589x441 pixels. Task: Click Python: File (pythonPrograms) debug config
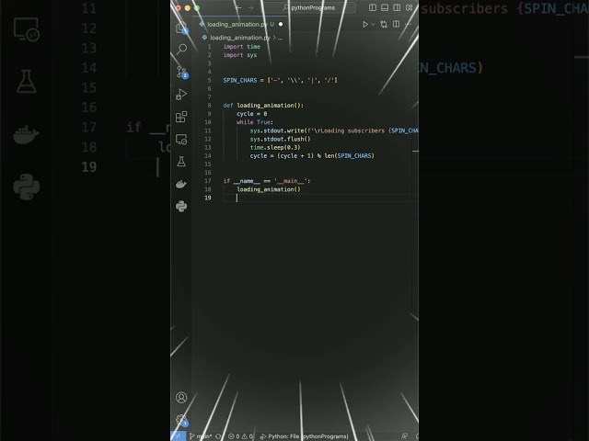(x=305, y=436)
